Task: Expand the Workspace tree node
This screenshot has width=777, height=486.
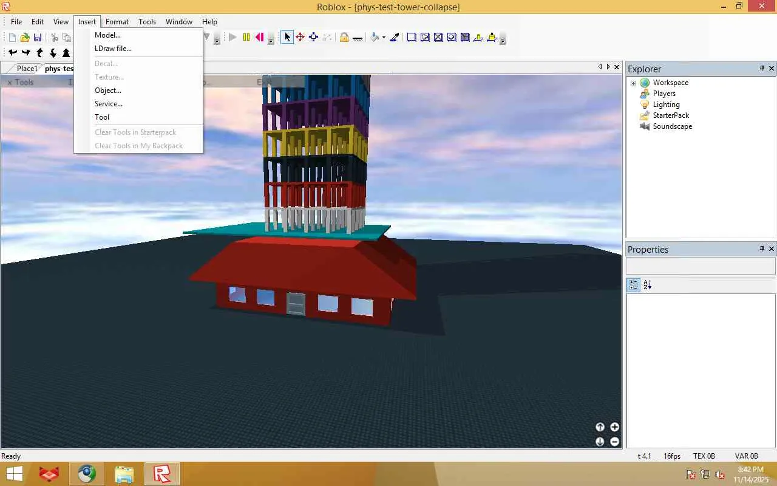Action: coord(633,83)
